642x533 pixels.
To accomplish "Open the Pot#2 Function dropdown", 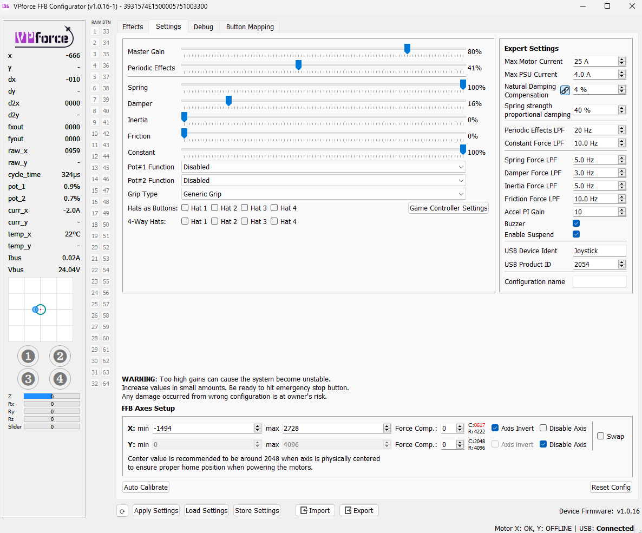I will coord(323,181).
